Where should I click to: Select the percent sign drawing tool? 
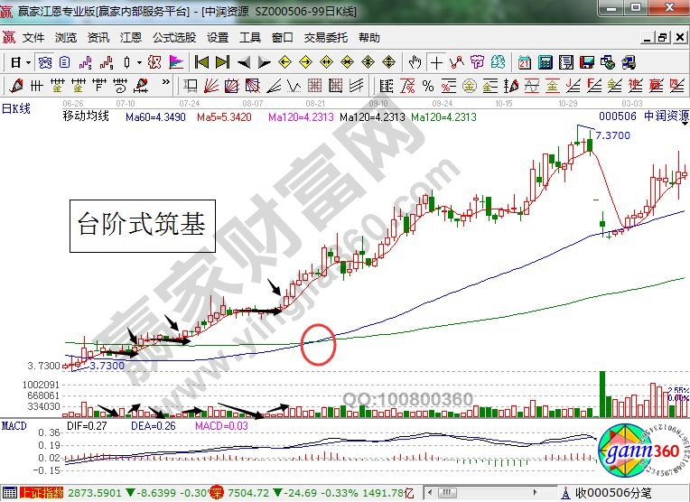click(427, 86)
